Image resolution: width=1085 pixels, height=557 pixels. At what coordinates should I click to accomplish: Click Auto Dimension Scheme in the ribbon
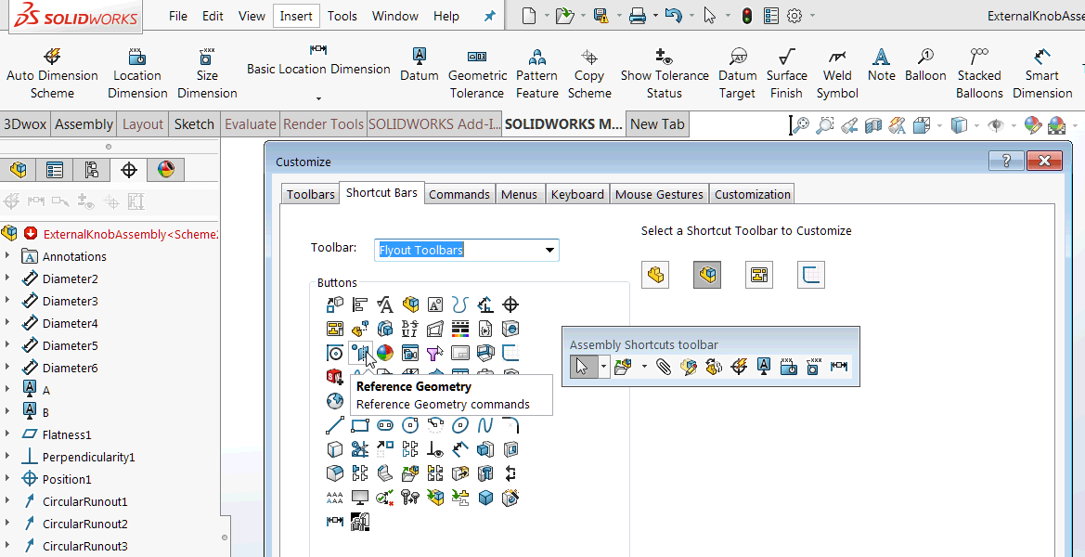click(x=52, y=74)
